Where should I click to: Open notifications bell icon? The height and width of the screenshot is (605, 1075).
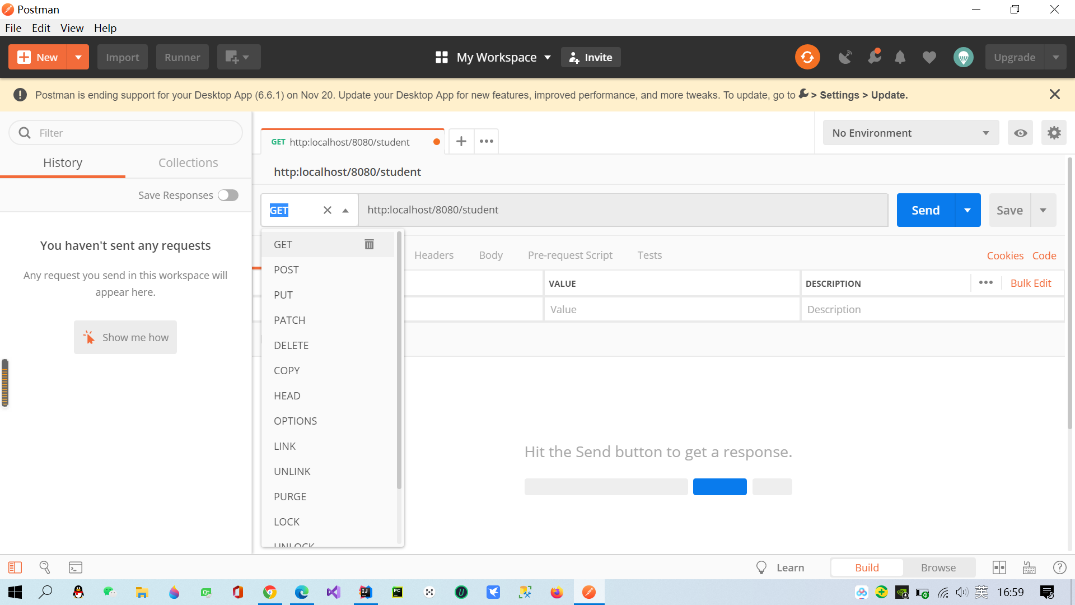(x=900, y=57)
